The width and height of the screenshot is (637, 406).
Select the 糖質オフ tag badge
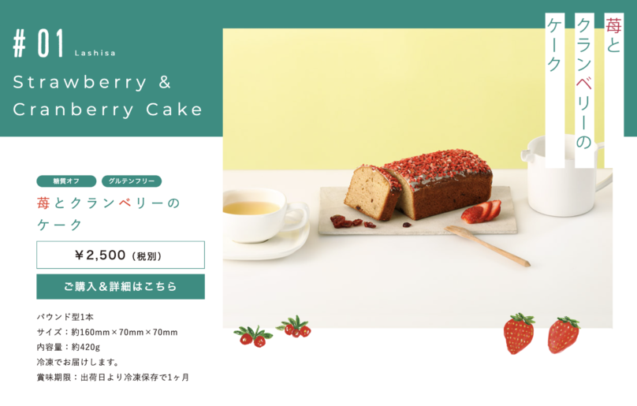pyautogui.click(x=66, y=181)
